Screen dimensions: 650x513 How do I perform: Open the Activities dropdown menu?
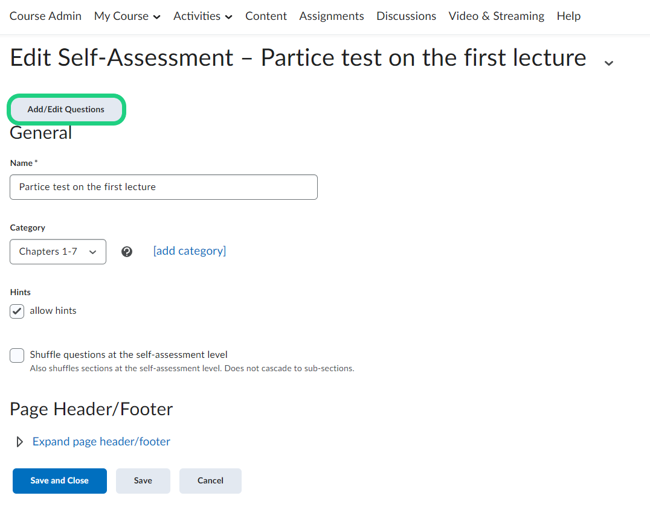pos(202,16)
